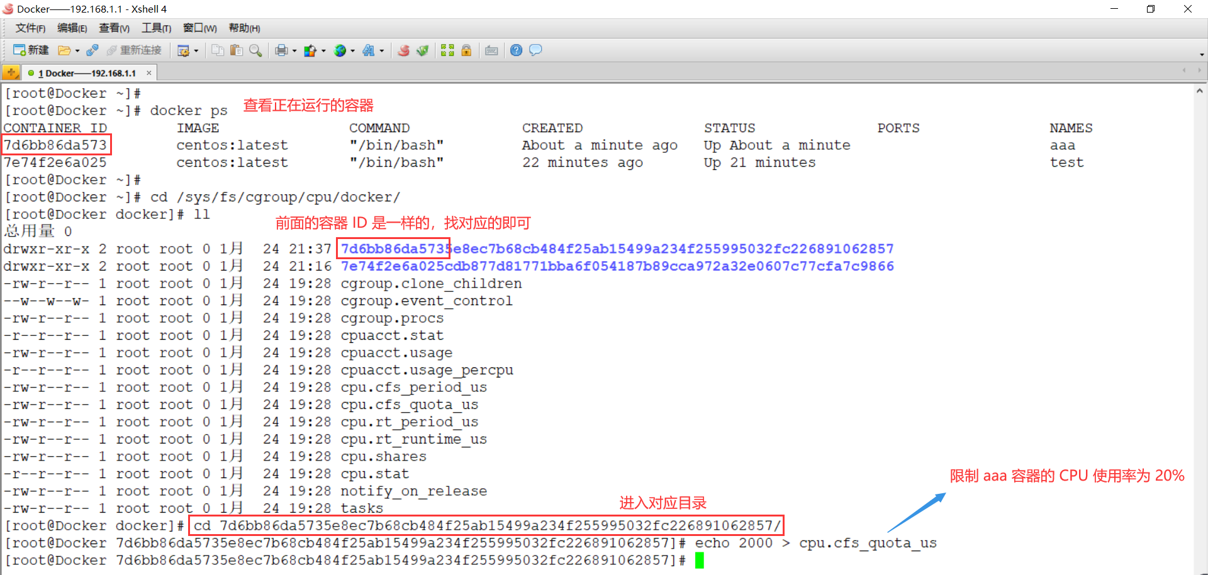Expand the encoding dropdown arrow
Screen dimensions: 1208x575
point(352,51)
